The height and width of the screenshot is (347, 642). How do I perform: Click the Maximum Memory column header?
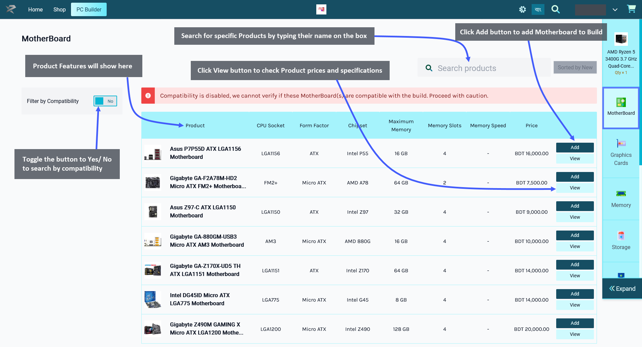point(401,126)
